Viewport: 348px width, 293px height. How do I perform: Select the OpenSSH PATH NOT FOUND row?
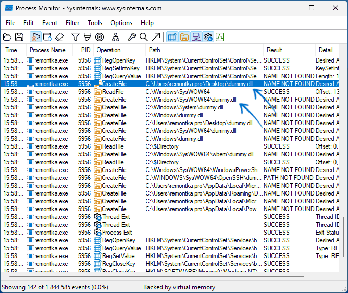[170, 178]
